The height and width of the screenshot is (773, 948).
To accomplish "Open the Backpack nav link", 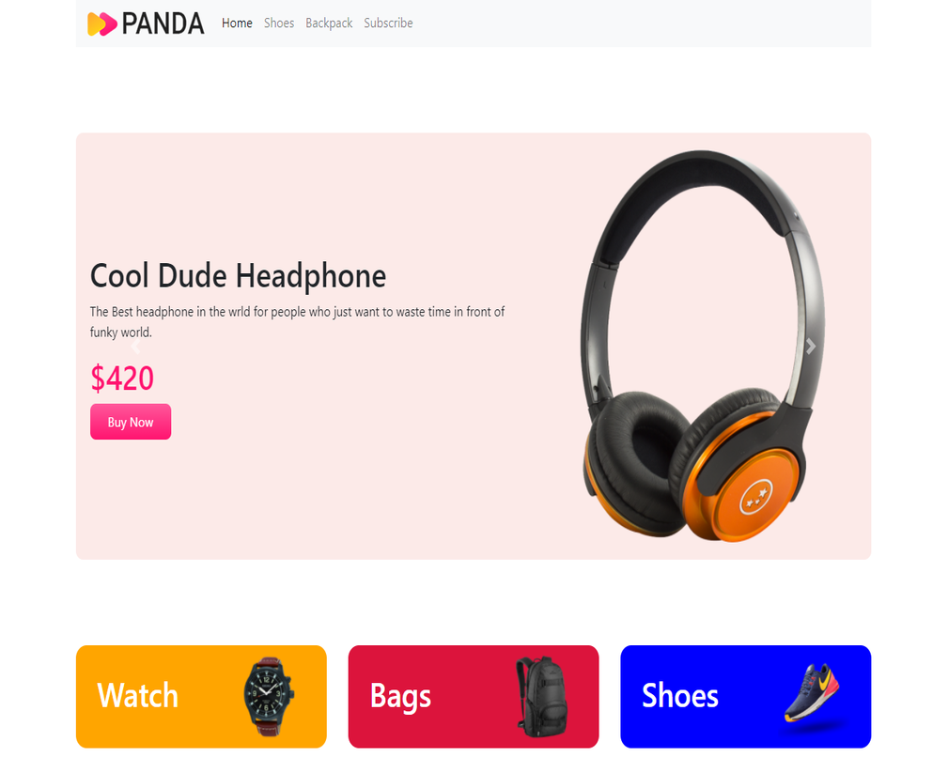I will [x=329, y=23].
